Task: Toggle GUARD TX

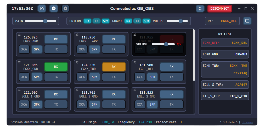Action: pyautogui.click(x=137, y=21)
